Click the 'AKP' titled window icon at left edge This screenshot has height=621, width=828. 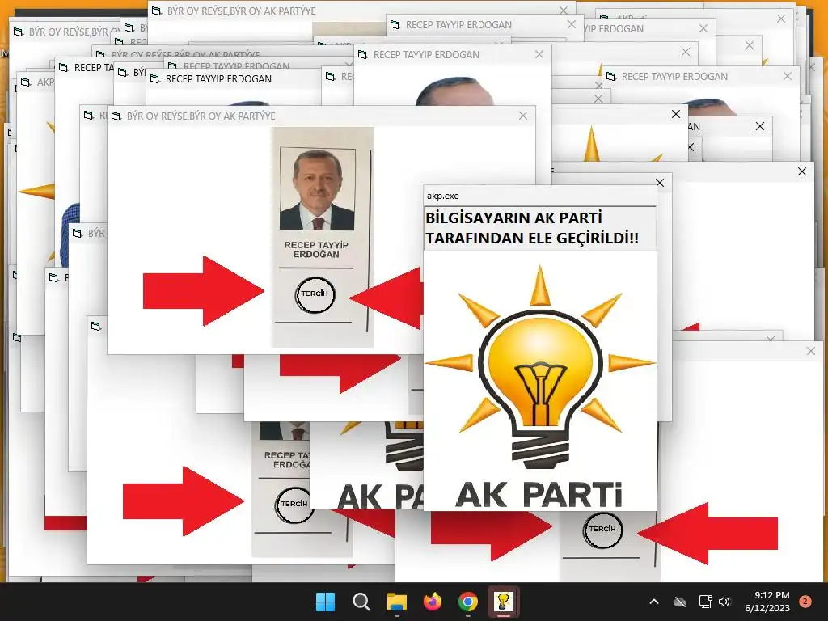[26, 82]
